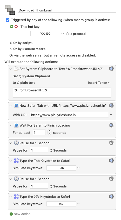This screenshot has width=121, height=220.
Task: Collapse the Set System Clipboard action
Action: point(10,69)
